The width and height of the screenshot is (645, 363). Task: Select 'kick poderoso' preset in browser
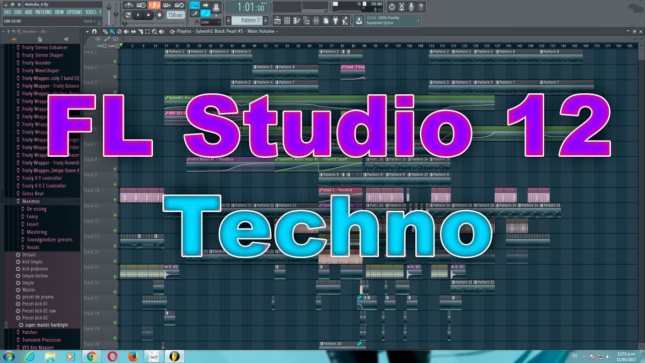coord(35,269)
